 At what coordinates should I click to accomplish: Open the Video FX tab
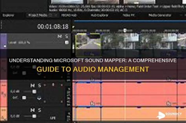click(128, 15)
